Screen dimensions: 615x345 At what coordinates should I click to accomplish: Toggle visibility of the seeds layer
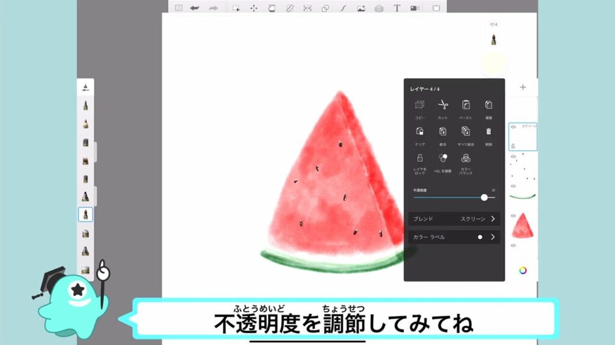(x=514, y=156)
